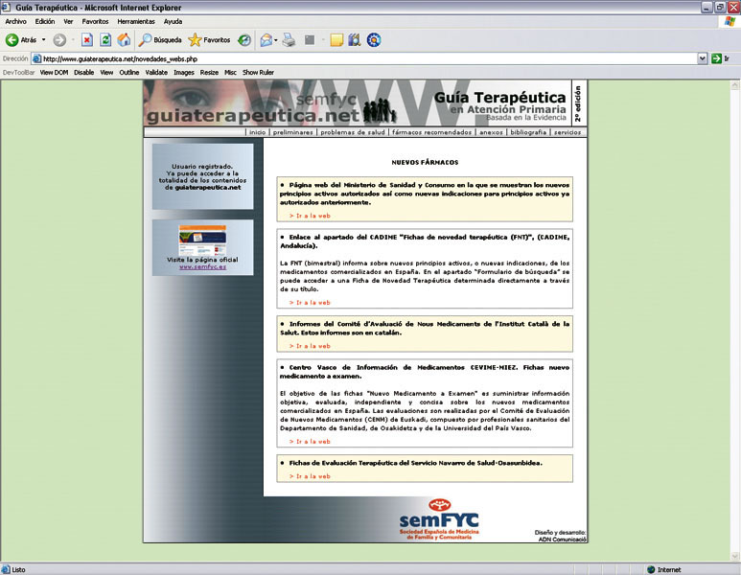The image size is (741, 575).
Task: Click the semFYC website thumbnail image
Action: tap(202, 240)
